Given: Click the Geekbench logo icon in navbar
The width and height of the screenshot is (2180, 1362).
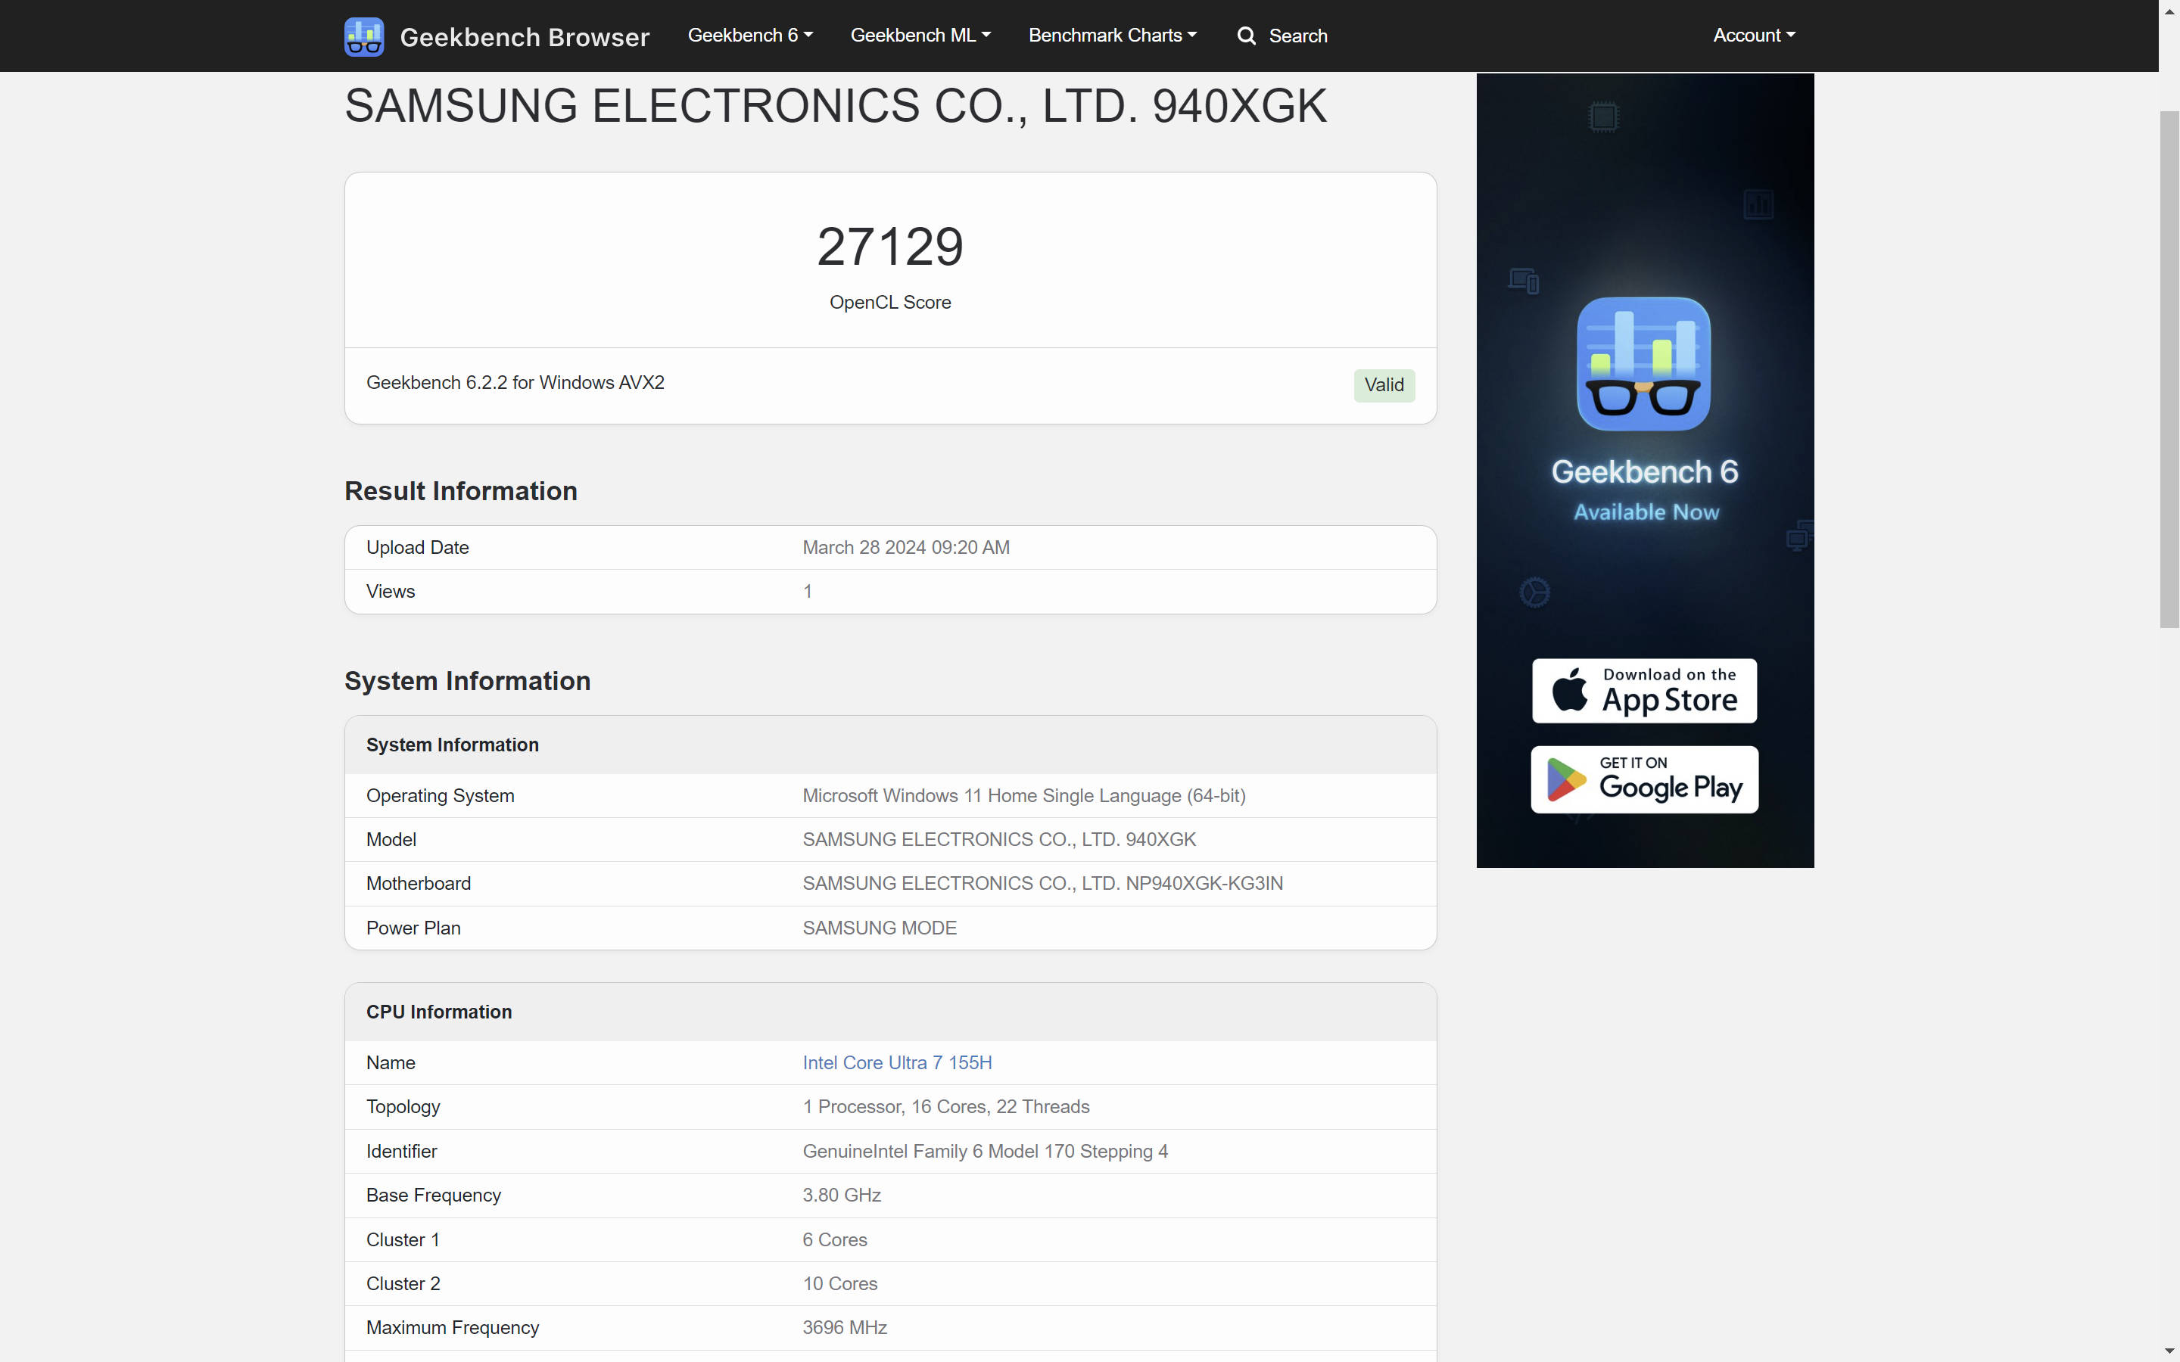Looking at the screenshot, I should tap(364, 36).
